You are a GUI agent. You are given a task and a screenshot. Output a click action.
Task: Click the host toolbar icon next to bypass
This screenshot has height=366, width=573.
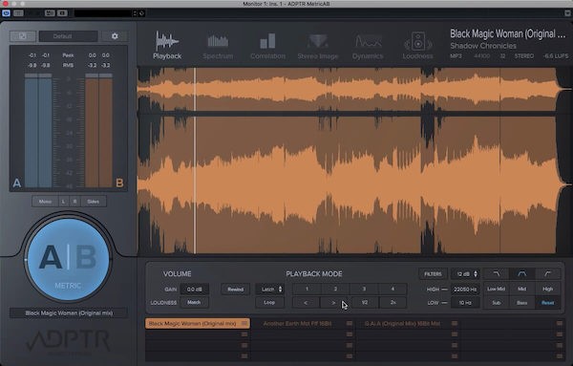[18, 13]
